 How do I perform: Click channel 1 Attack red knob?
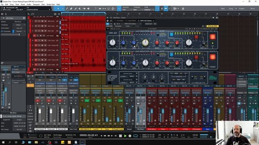point(167,43)
